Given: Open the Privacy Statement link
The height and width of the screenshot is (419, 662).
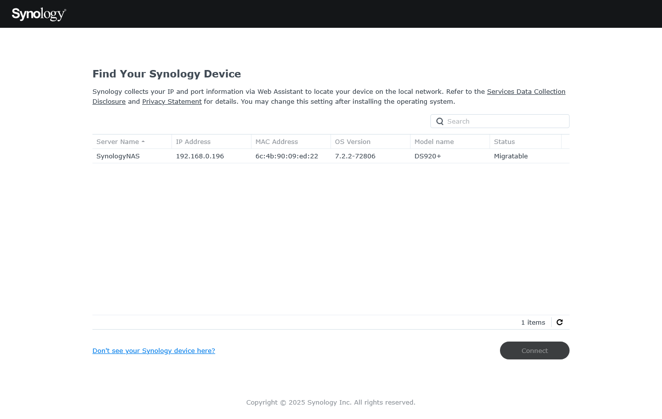Looking at the screenshot, I should pos(172,102).
